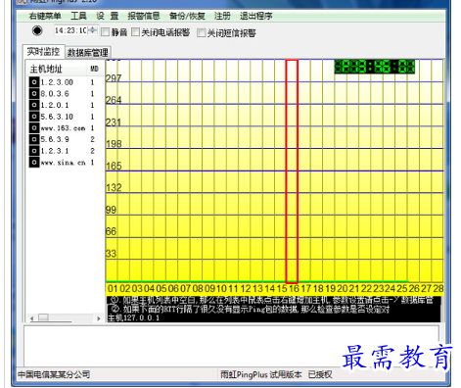Click the green digital clock display
The width and height of the screenshot is (461, 388).
pos(375,67)
